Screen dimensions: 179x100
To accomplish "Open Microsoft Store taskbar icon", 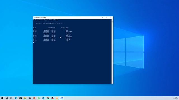I will 20,98.
